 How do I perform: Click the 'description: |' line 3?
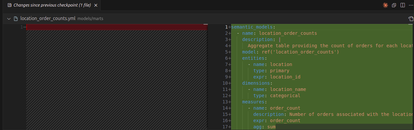coord(261,39)
